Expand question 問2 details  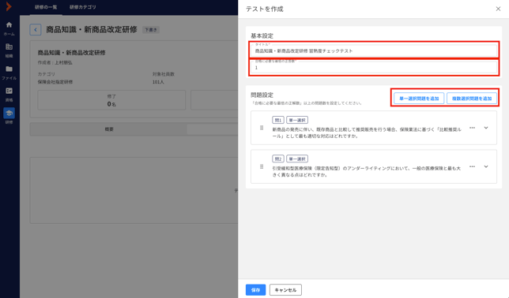[x=486, y=166]
